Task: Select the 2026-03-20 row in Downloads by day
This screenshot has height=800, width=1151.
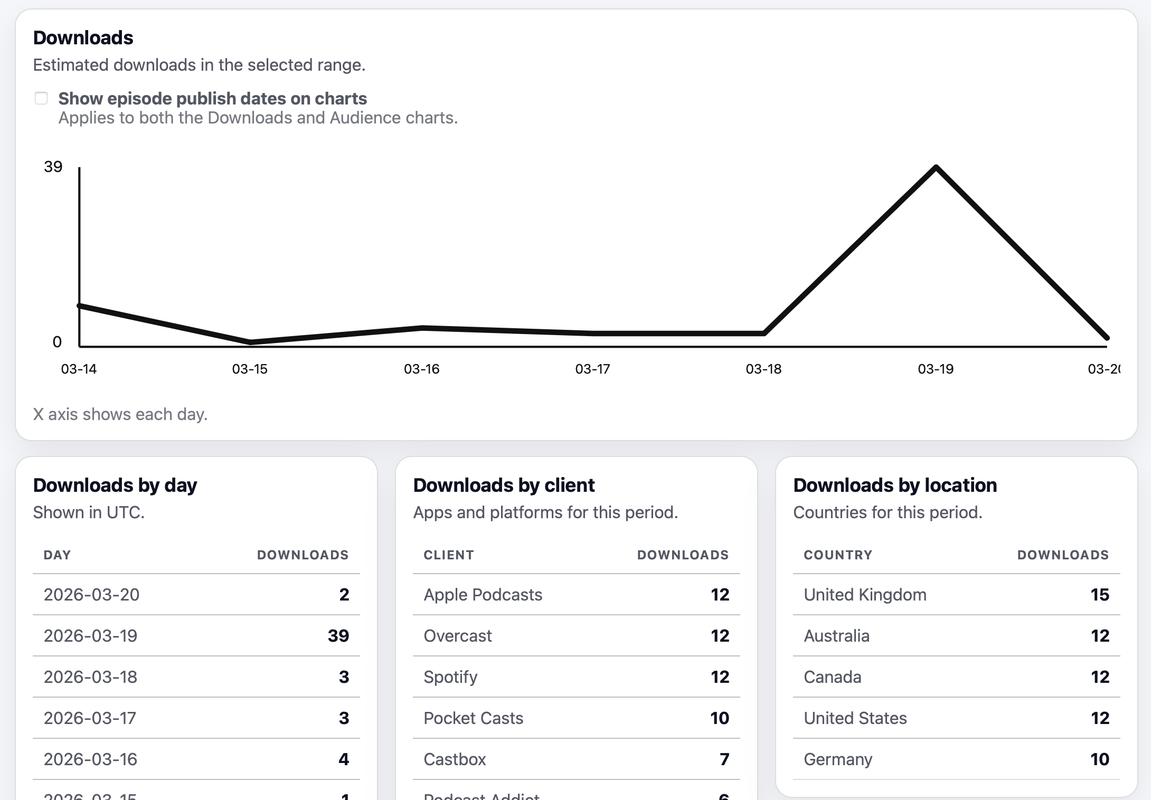Action: pyautogui.click(x=196, y=595)
